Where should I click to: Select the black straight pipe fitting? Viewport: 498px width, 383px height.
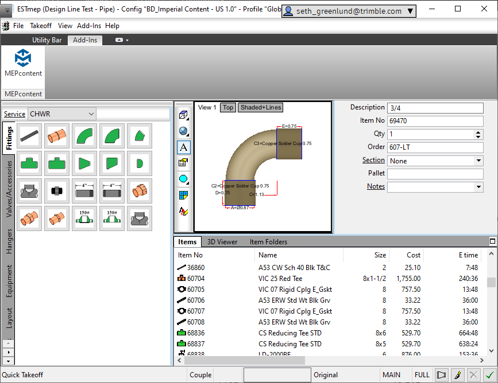point(29,136)
